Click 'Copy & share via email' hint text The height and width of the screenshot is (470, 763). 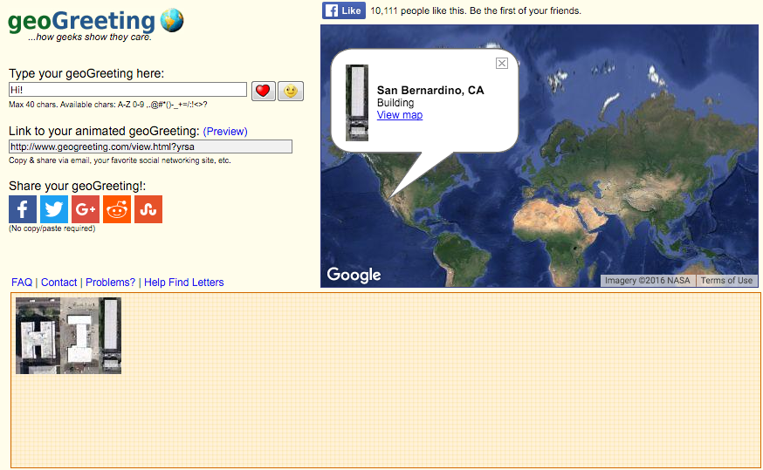(120, 160)
